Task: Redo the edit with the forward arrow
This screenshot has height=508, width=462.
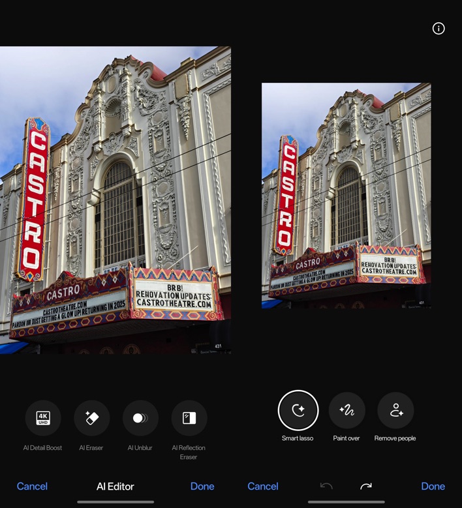Action: coord(366,486)
